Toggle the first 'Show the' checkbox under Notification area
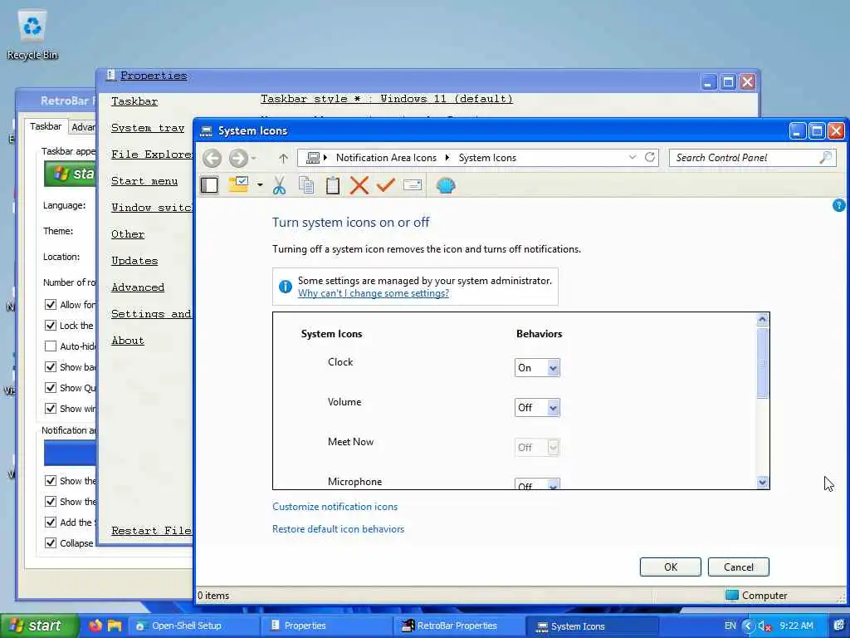Image resolution: width=850 pixels, height=638 pixels. pyautogui.click(x=51, y=481)
